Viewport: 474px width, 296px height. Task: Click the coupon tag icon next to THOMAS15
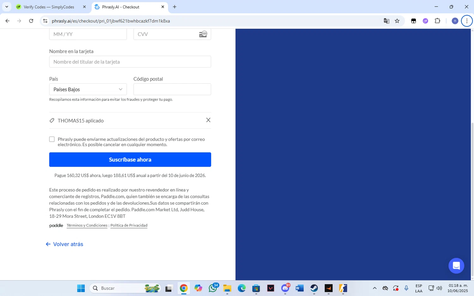(52, 121)
